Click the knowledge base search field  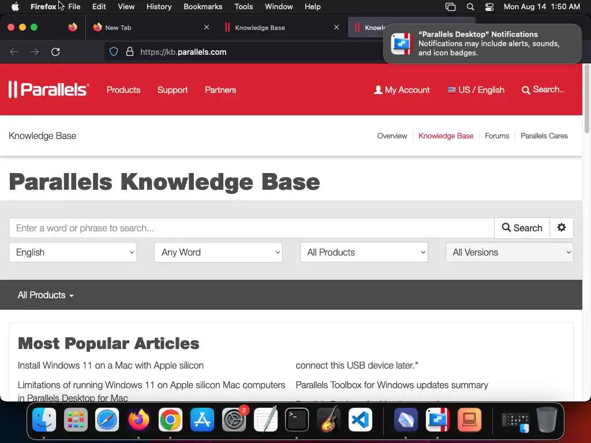252,227
